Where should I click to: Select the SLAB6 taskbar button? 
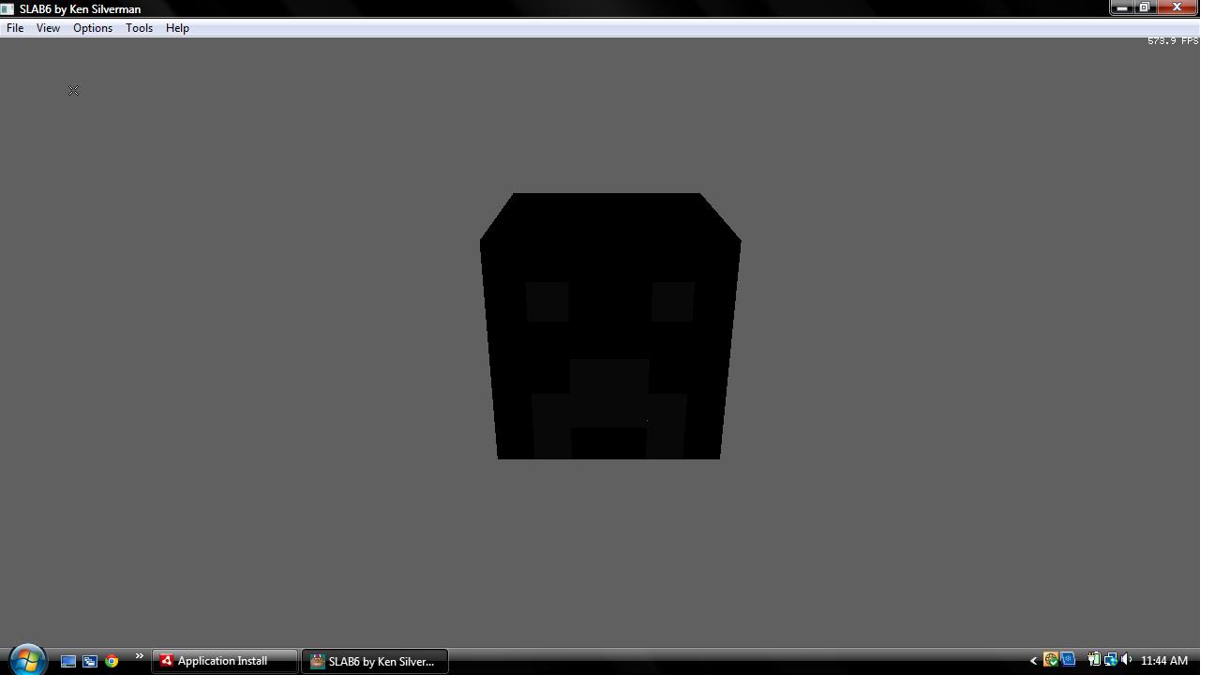(x=373, y=661)
